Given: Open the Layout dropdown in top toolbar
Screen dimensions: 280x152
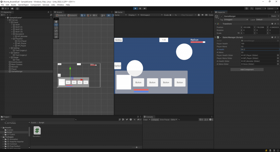Looking at the screenshot, I should click(x=273, y=8).
